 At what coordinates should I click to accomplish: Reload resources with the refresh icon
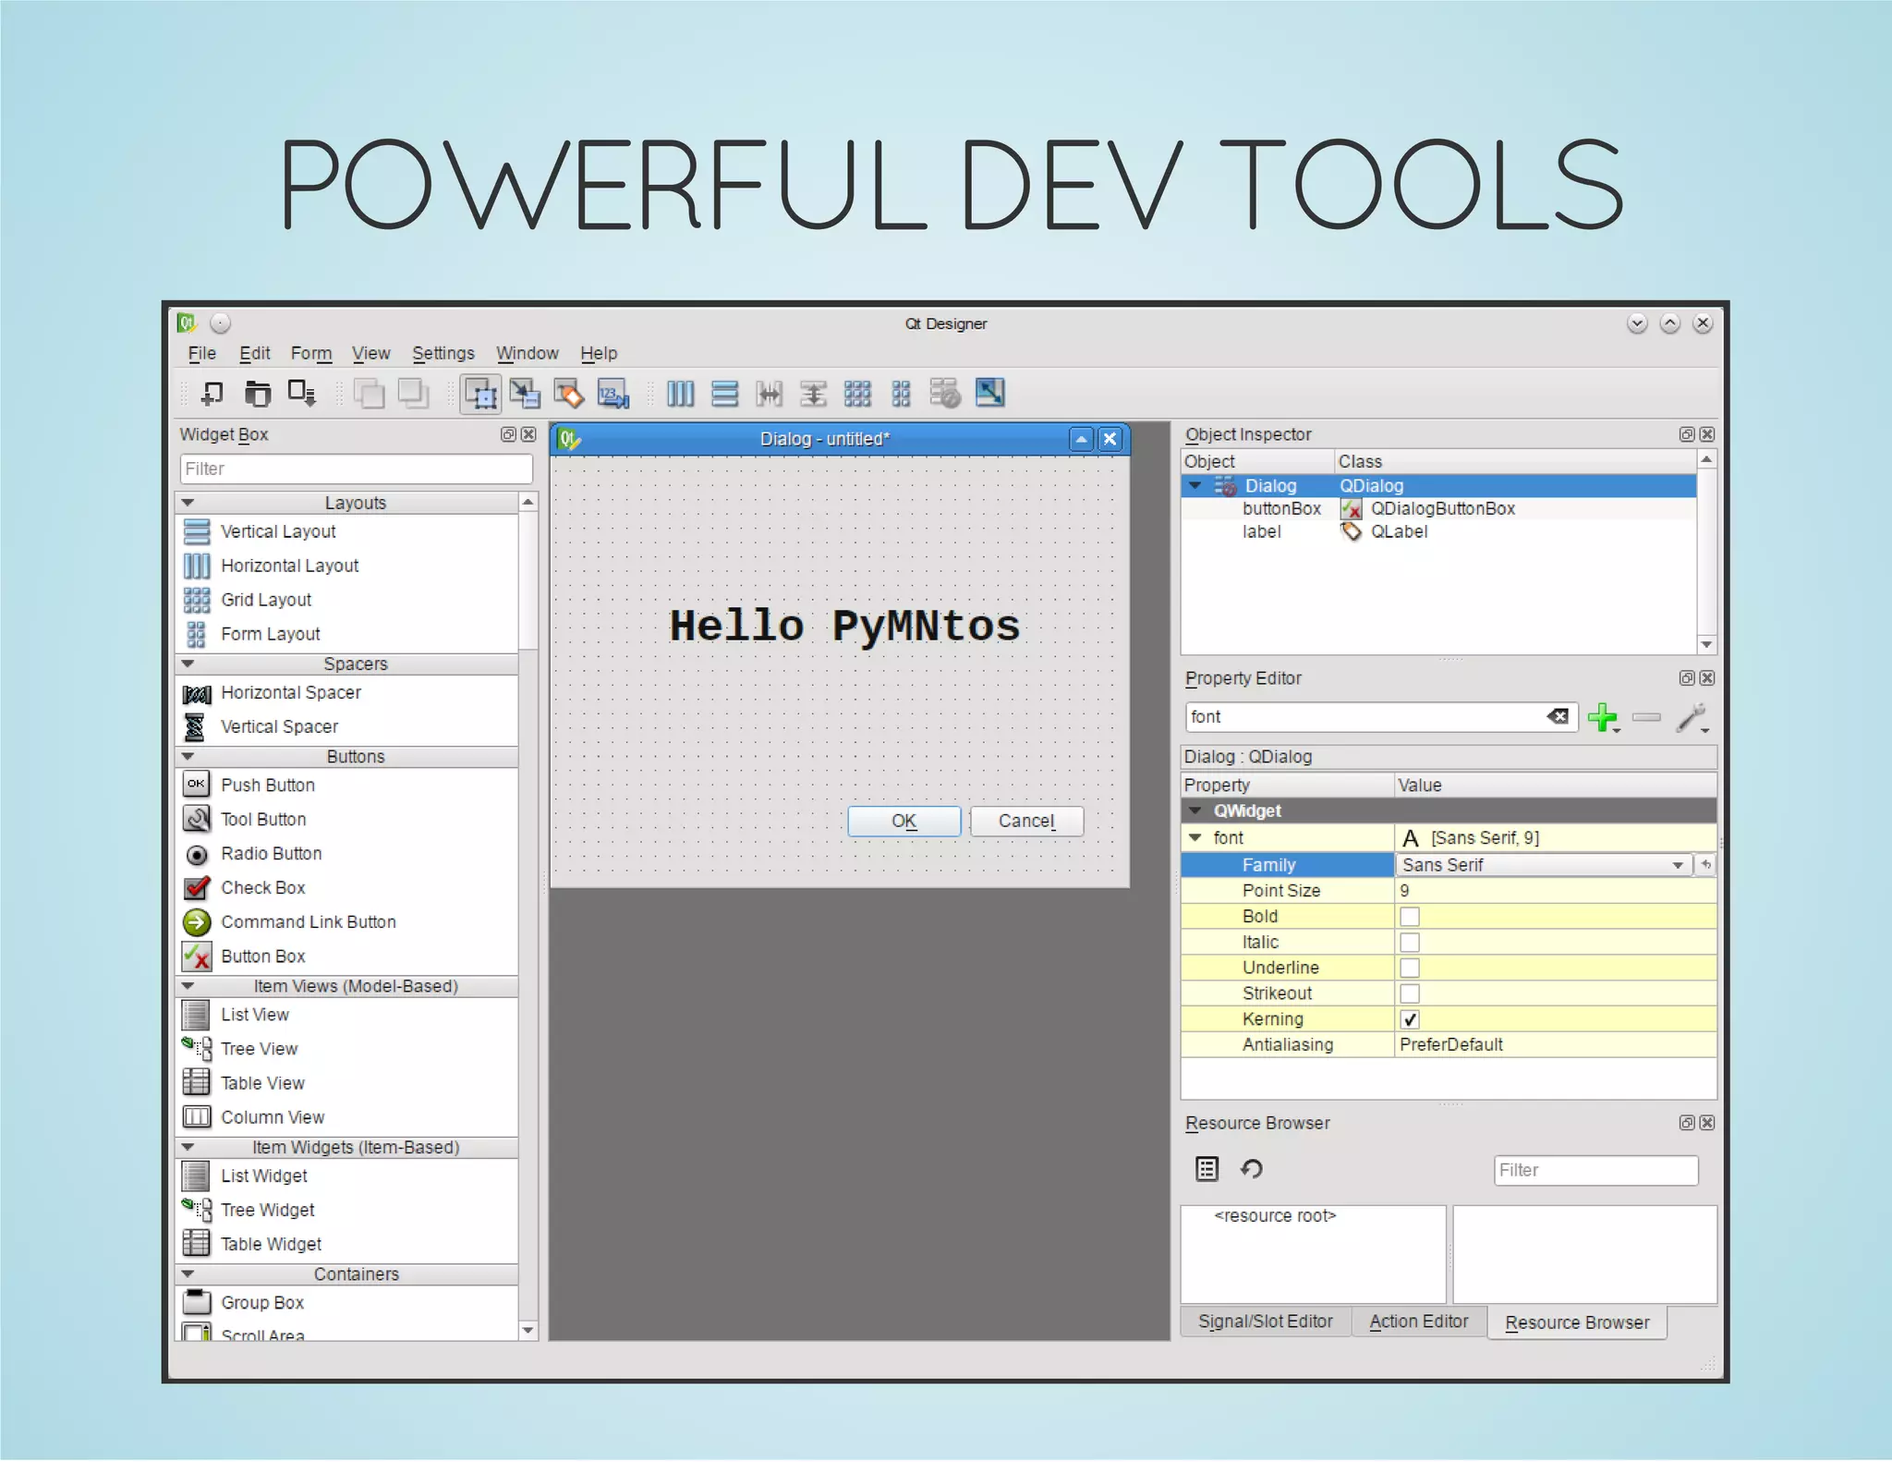1252,1169
